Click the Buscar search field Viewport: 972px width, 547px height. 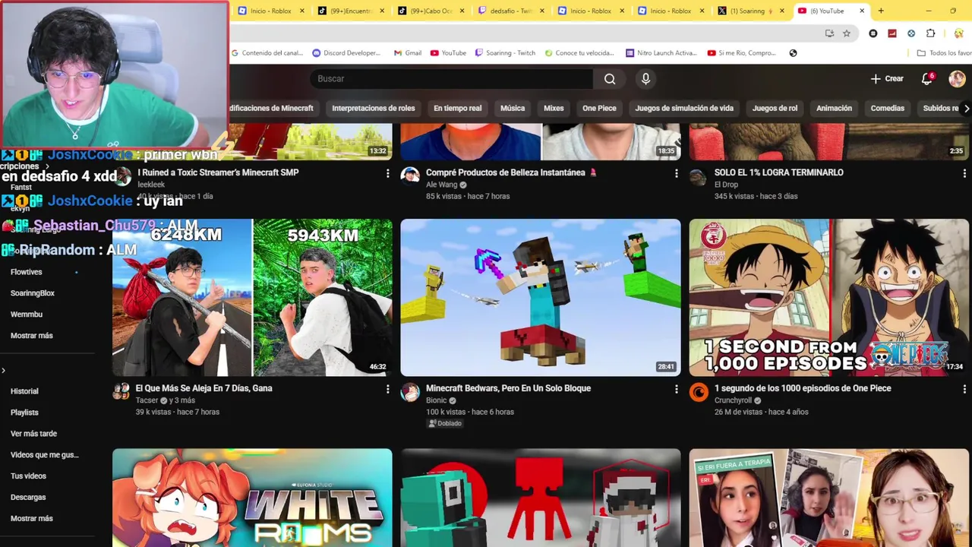[452, 79]
